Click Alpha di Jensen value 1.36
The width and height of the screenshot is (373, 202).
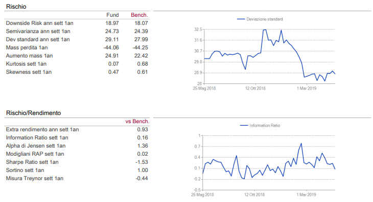click(143, 146)
